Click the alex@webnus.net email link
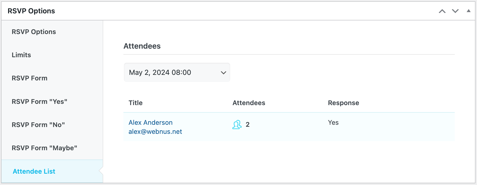This screenshot has width=477, height=185. [155, 132]
